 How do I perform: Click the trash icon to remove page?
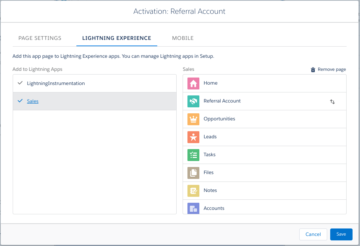click(x=313, y=69)
